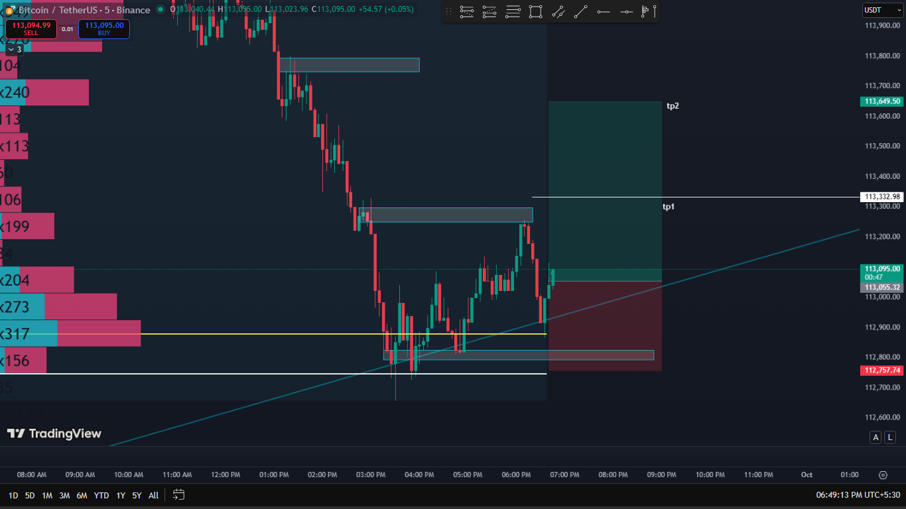The height and width of the screenshot is (509, 906).
Task: Open the Go to date calendar icon
Action: point(178,495)
